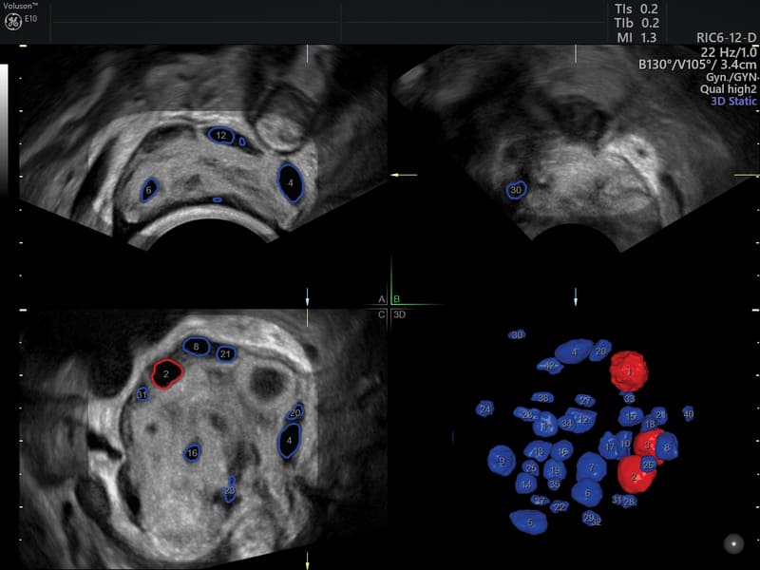Screen dimensions: 760x570
Task: Click the yellow arrow beside top-left panel
Action: [x=404, y=175]
